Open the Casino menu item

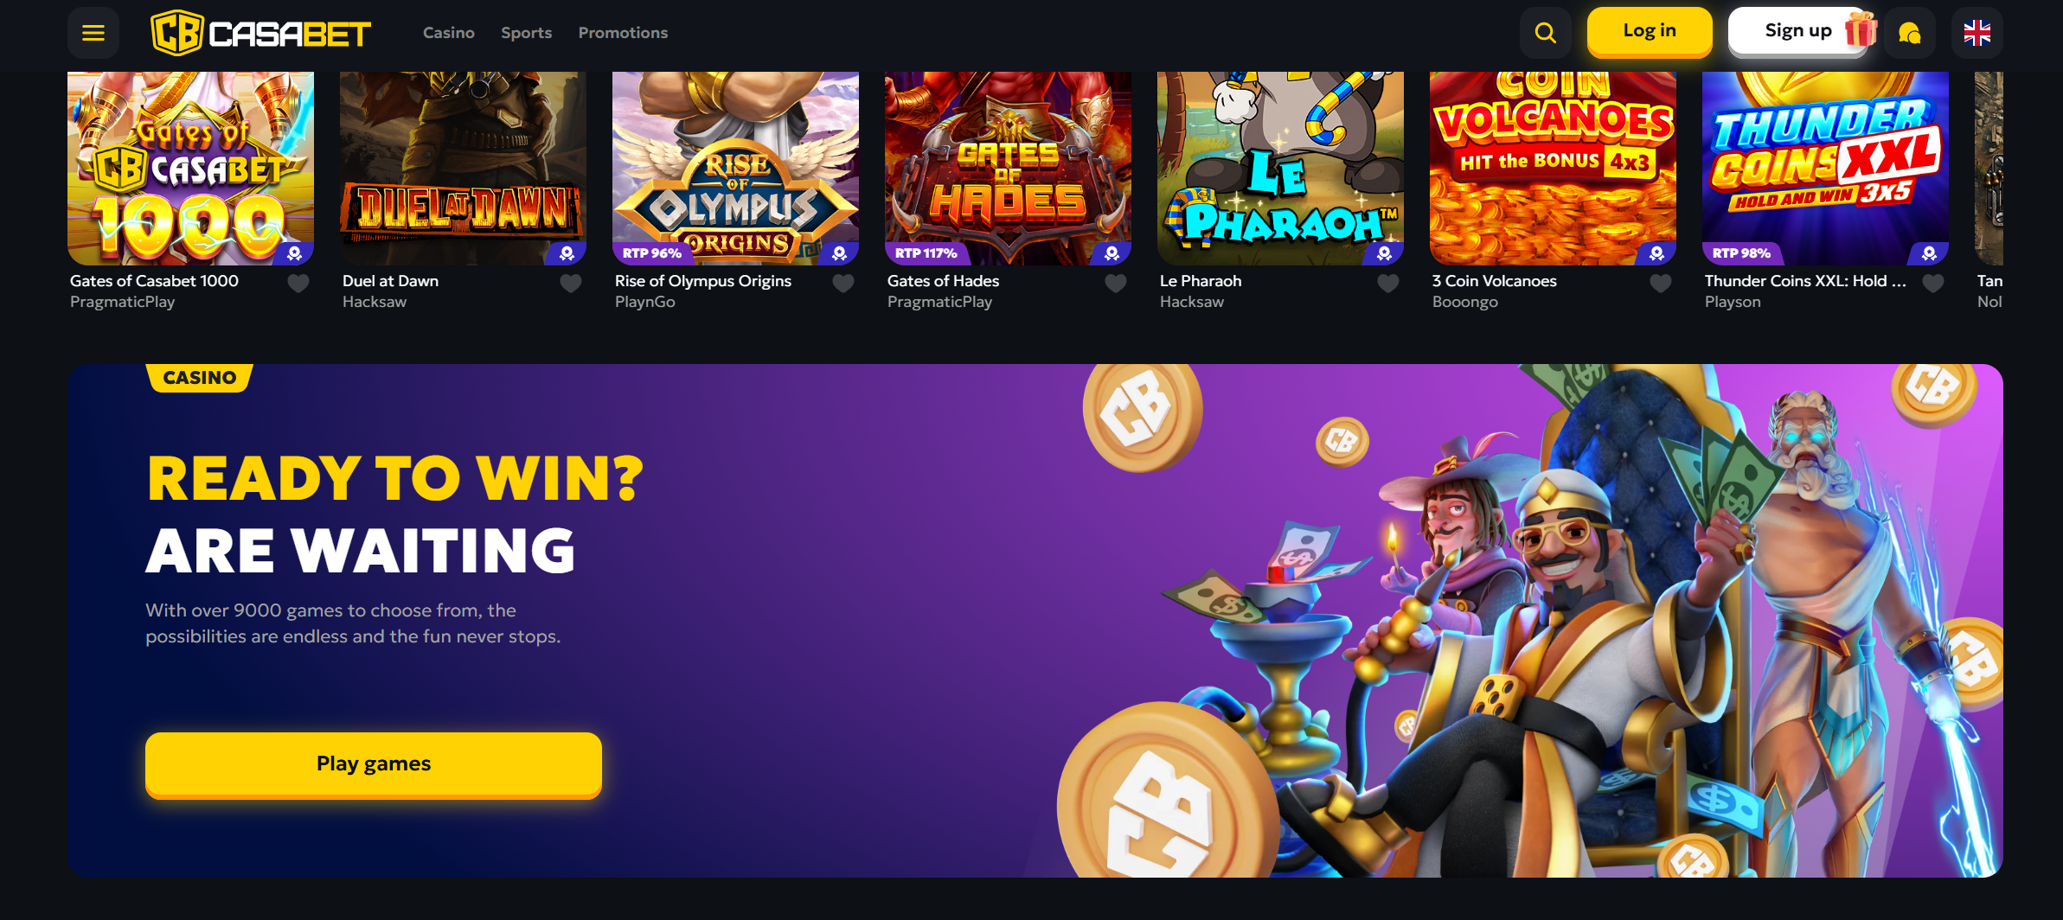(449, 33)
